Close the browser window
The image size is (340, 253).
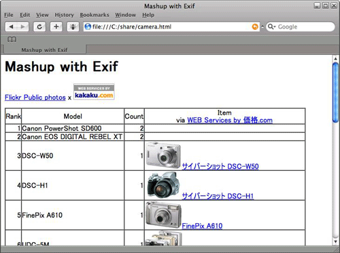point(334,5)
